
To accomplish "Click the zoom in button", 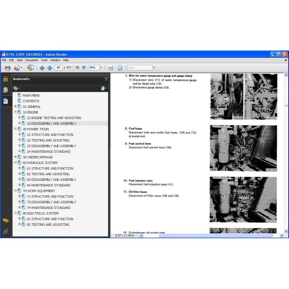I will [x=84, y=68].
